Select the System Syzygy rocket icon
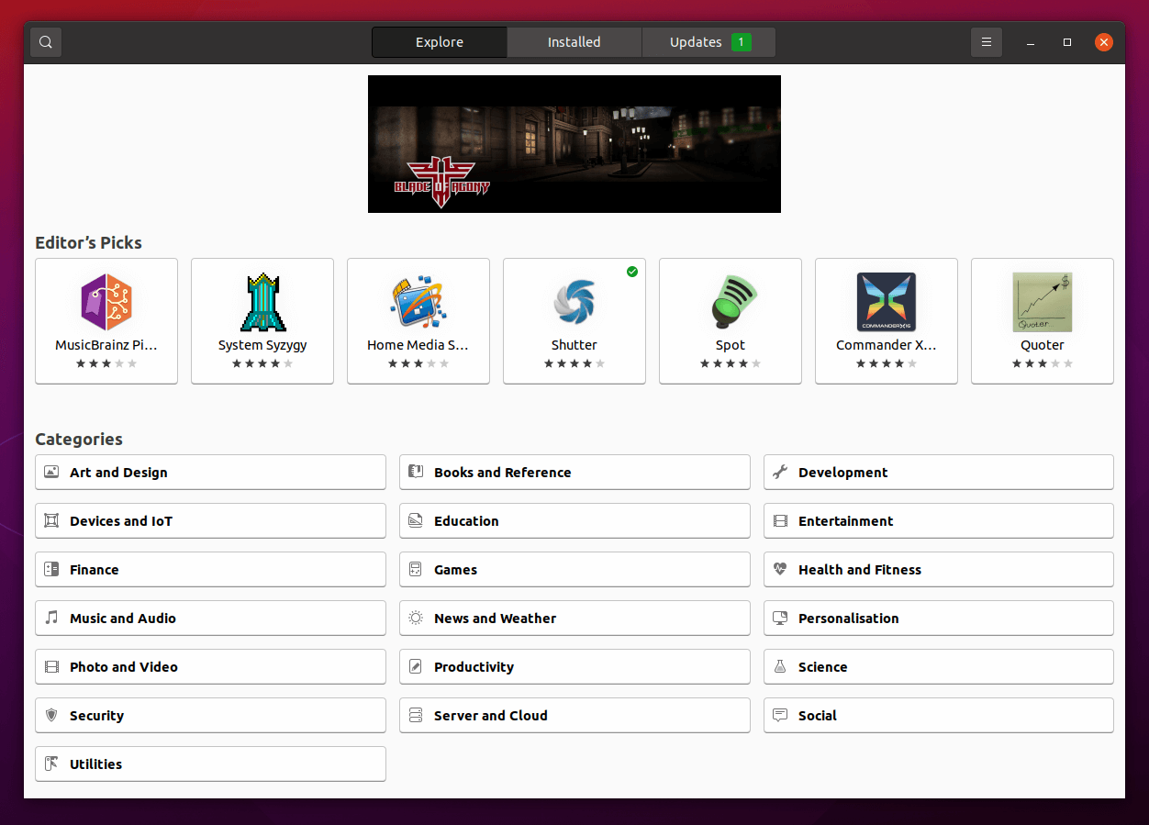 pos(262,302)
